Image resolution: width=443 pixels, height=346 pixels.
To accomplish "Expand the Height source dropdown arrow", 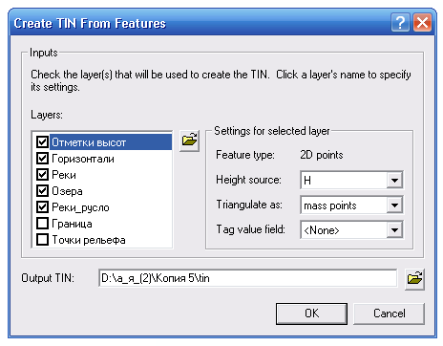I will (394, 181).
